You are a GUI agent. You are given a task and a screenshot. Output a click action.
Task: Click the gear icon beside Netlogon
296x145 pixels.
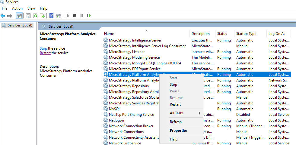click(x=106, y=120)
